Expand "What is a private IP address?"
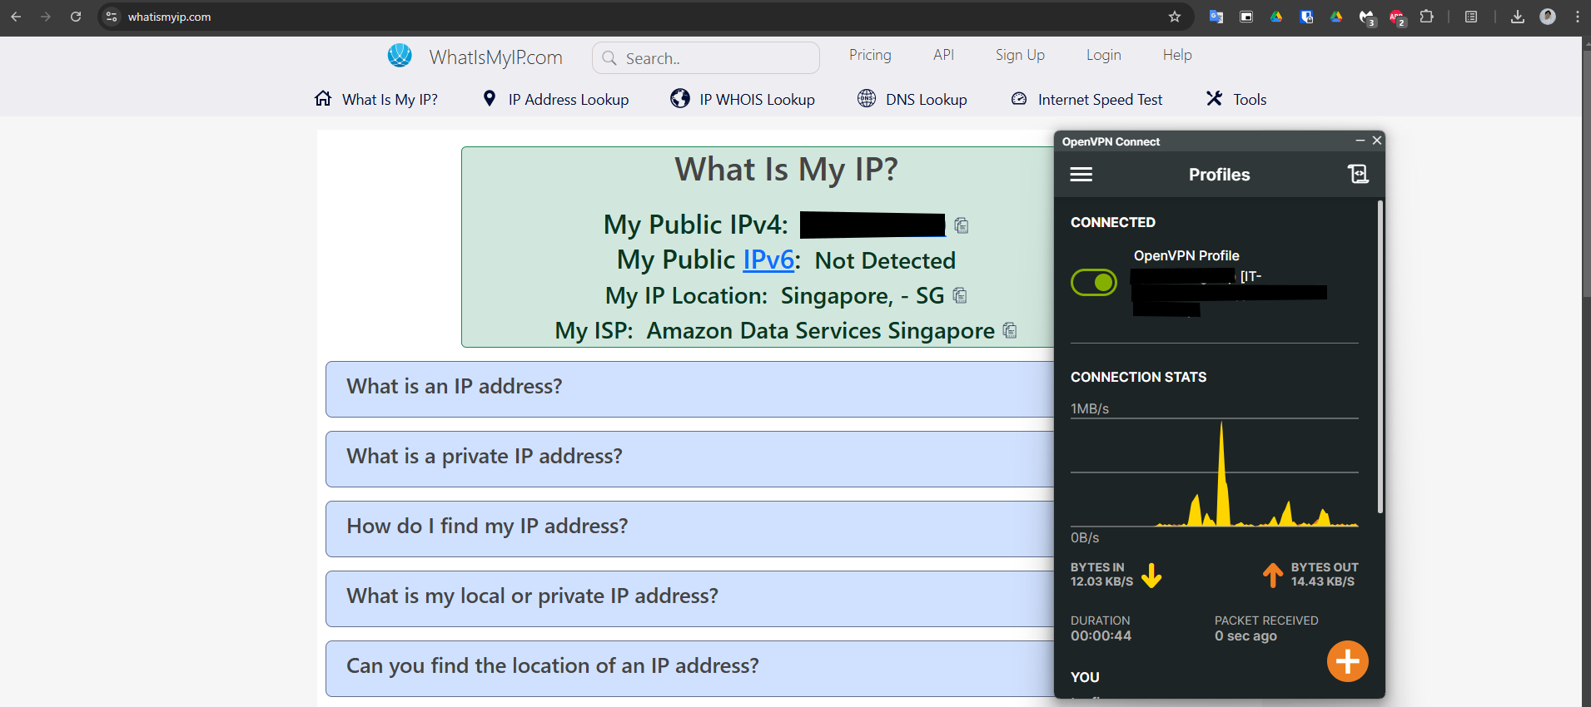 click(x=484, y=457)
